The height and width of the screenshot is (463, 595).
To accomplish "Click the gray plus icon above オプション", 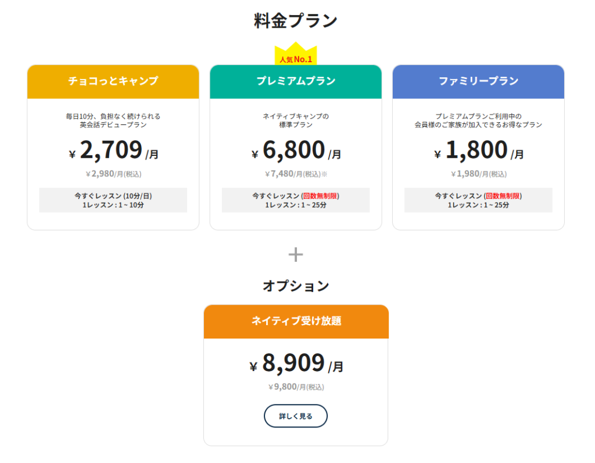I will click(296, 254).
